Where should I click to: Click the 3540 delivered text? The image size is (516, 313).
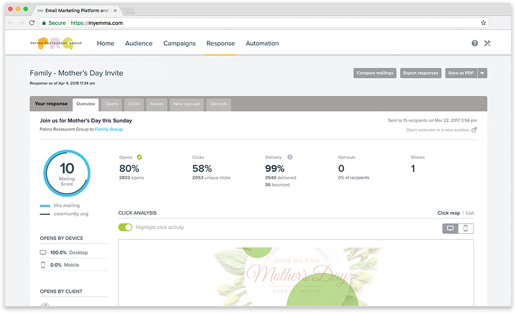(x=280, y=178)
